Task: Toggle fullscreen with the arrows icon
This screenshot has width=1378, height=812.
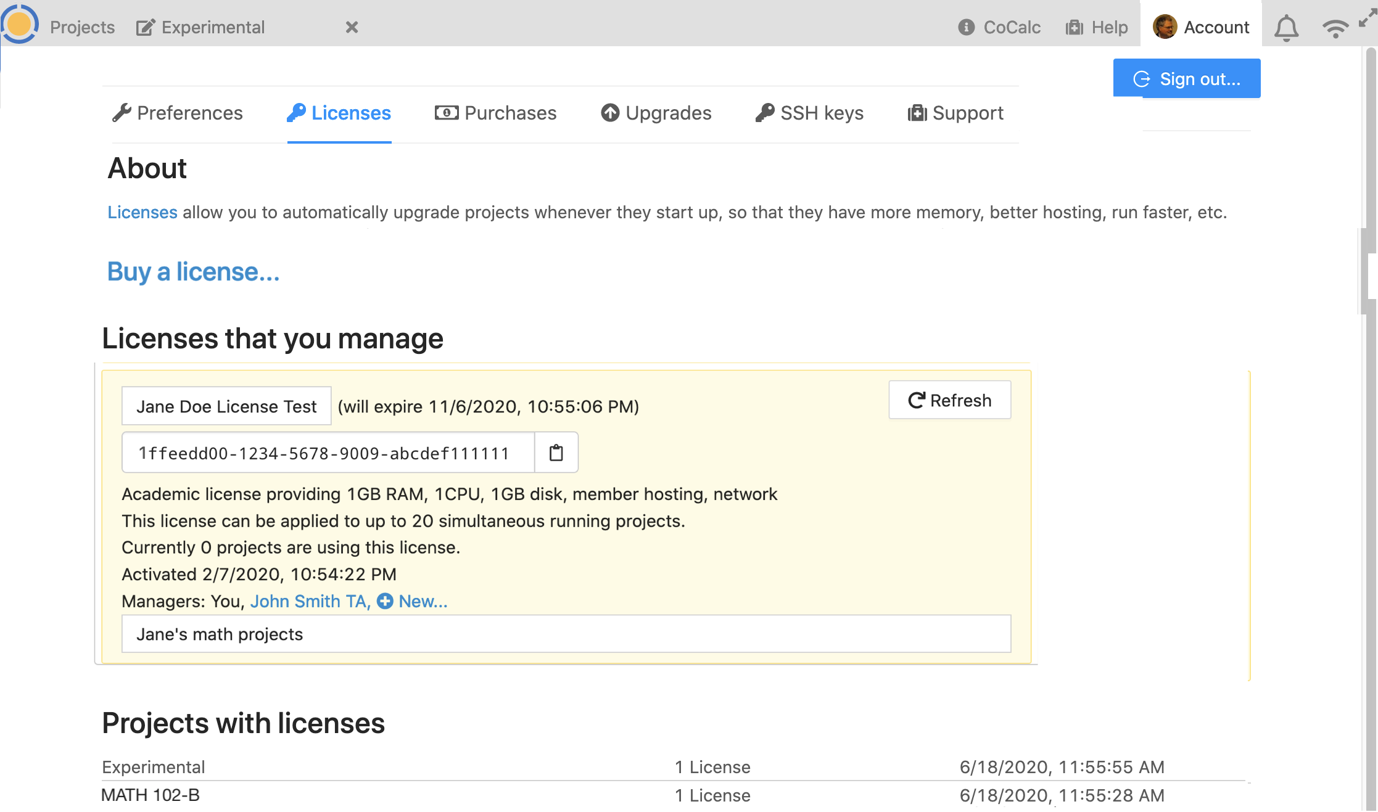Action: (1368, 18)
